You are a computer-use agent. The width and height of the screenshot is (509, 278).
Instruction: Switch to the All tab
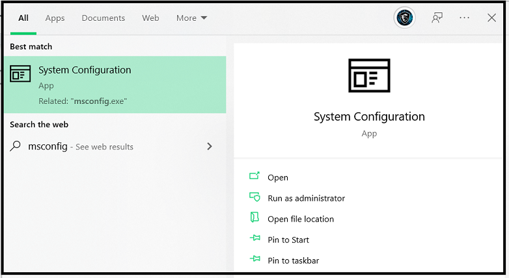(23, 18)
